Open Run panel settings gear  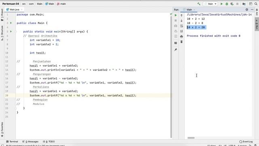pos(247,10)
